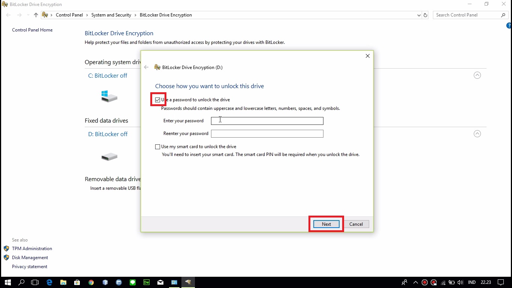Navigate to Control Panel breadcrumb

click(x=69, y=15)
